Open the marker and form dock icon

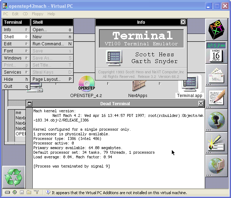coord(216,143)
